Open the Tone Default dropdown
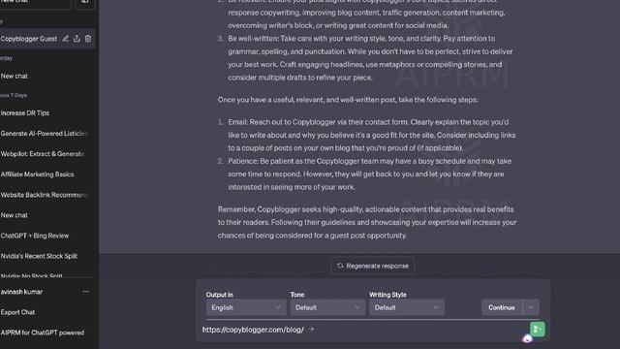This screenshot has width=620, height=349. click(x=327, y=307)
